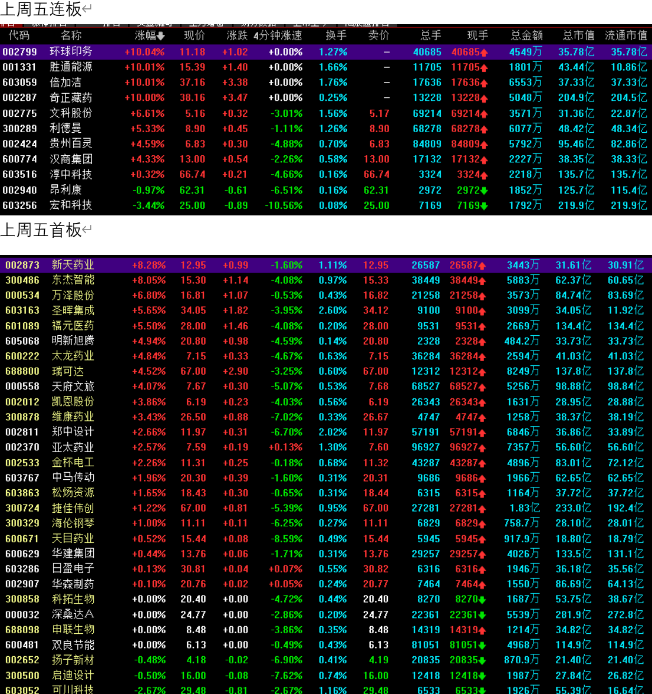Sort by the 涨跌 column header

tap(237, 36)
